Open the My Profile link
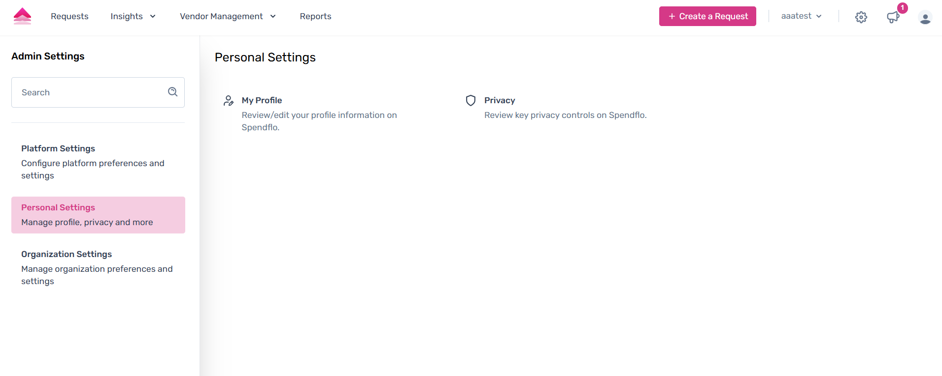 [262, 100]
